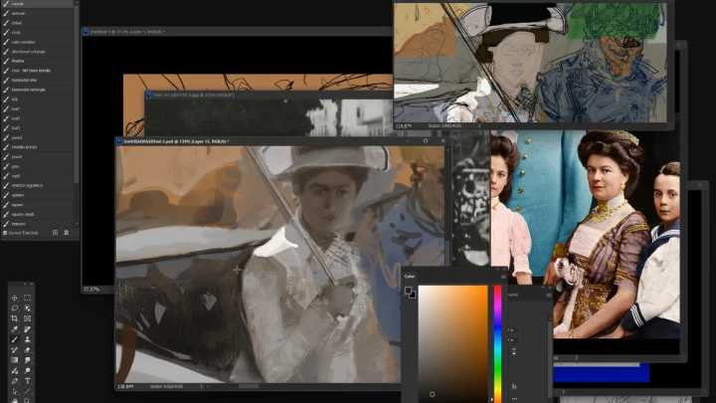
Task: Pick a shade in the orange color field
Action: tap(453, 343)
